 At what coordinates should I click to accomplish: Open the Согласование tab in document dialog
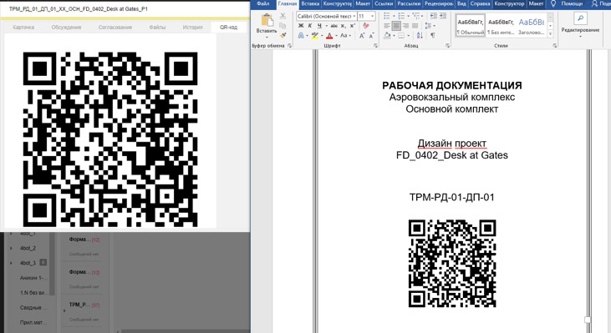[115, 28]
